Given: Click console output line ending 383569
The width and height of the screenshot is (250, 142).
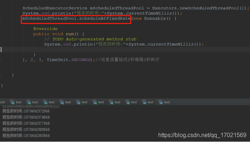Looking at the screenshot, I should click(26, 135).
